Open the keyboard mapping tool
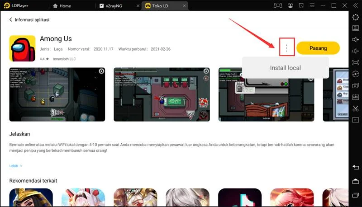The image size is (362, 207). coord(356,28)
